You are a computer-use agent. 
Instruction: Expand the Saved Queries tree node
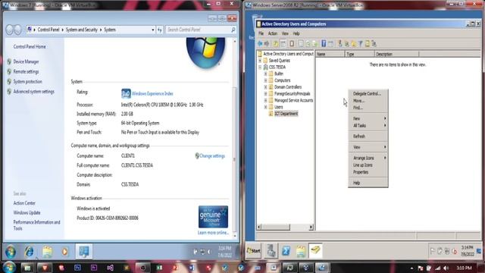pyautogui.click(x=260, y=61)
